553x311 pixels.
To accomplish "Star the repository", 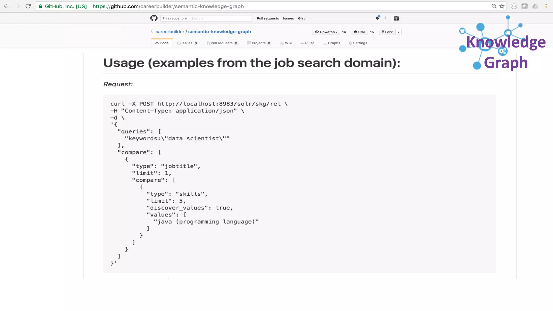I will (x=359, y=32).
